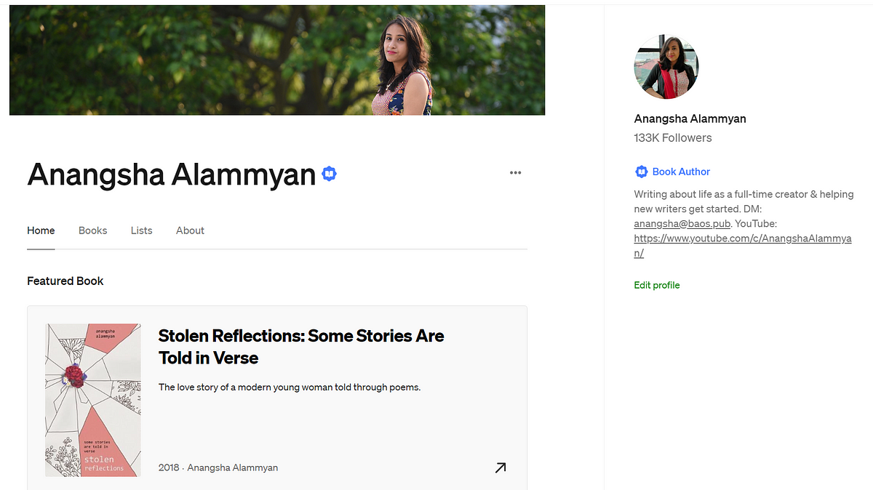Click the 2018 · Anangsha Alammyan byline

coord(218,467)
